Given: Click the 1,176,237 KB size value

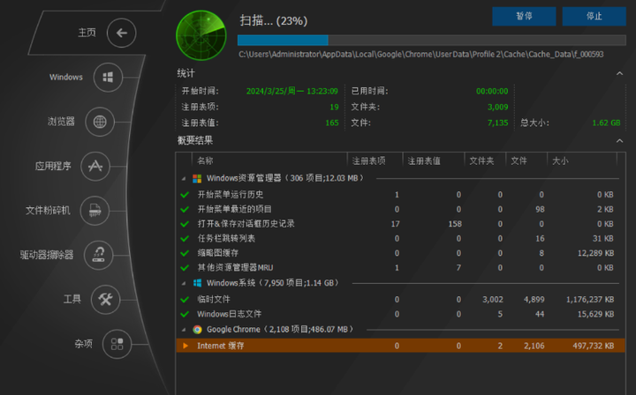Looking at the screenshot, I should click(x=590, y=300).
